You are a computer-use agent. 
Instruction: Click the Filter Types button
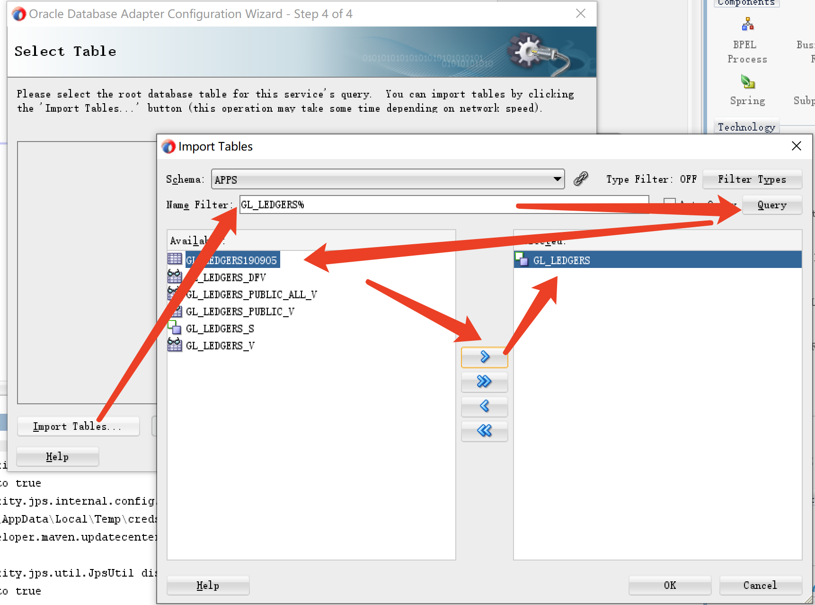pyautogui.click(x=752, y=179)
